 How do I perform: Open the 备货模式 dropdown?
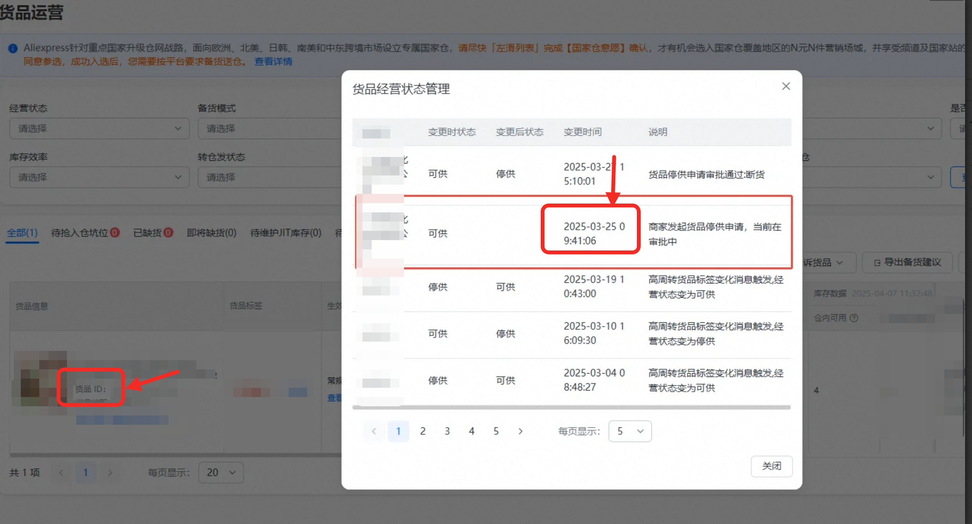click(269, 128)
